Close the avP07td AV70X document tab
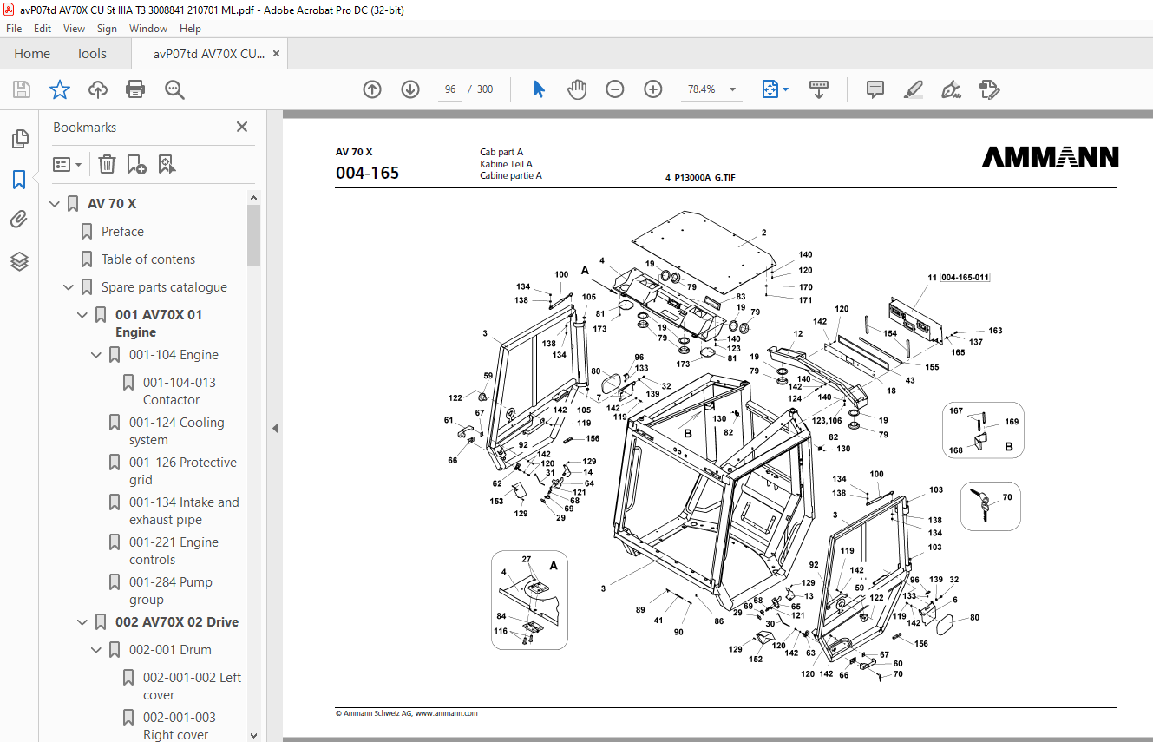The height and width of the screenshot is (742, 1153). click(276, 54)
